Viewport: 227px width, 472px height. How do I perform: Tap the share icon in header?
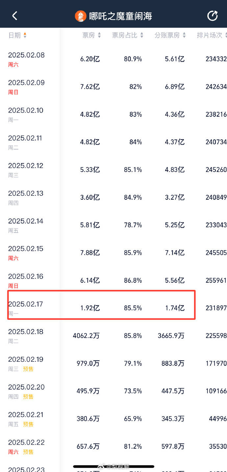[212, 16]
